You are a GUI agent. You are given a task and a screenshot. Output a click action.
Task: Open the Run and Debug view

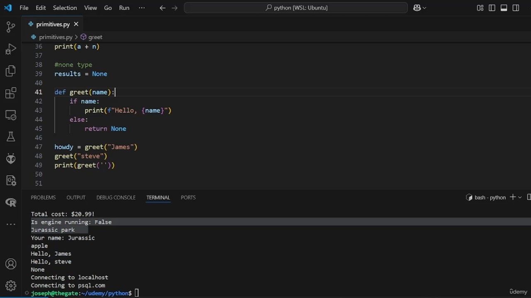point(11,49)
